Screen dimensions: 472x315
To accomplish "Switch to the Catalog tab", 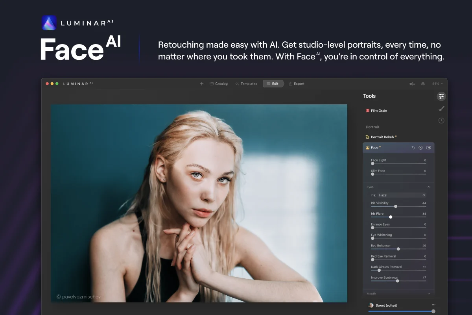I will (x=219, y=84).
